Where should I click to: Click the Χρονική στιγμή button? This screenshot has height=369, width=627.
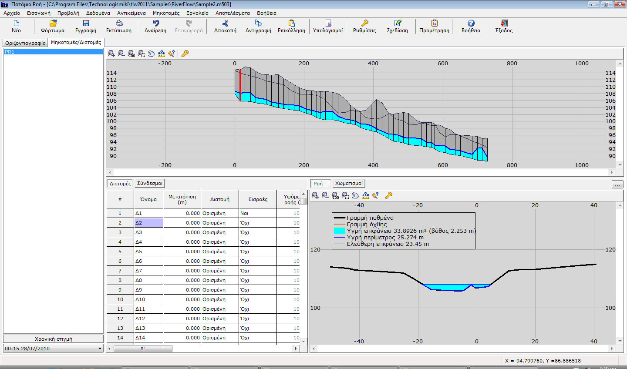[x=53, y=339]
